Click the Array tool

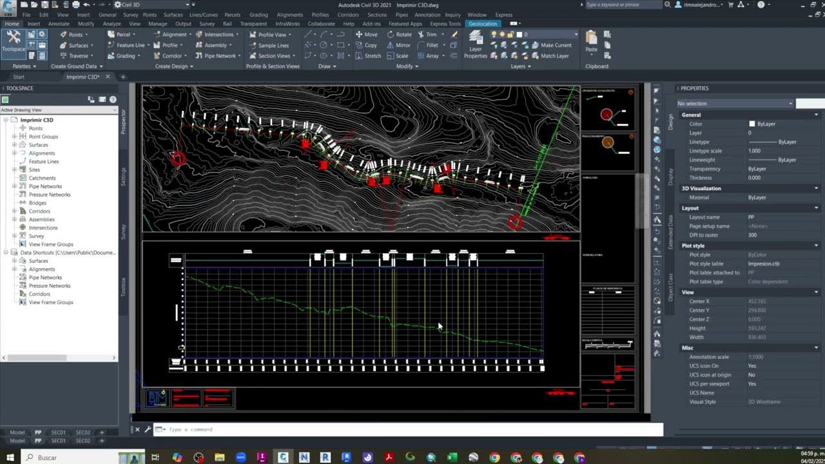(427, 55)
